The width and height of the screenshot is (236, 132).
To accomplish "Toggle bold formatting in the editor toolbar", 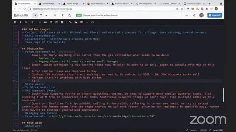I will coord(15,22).
